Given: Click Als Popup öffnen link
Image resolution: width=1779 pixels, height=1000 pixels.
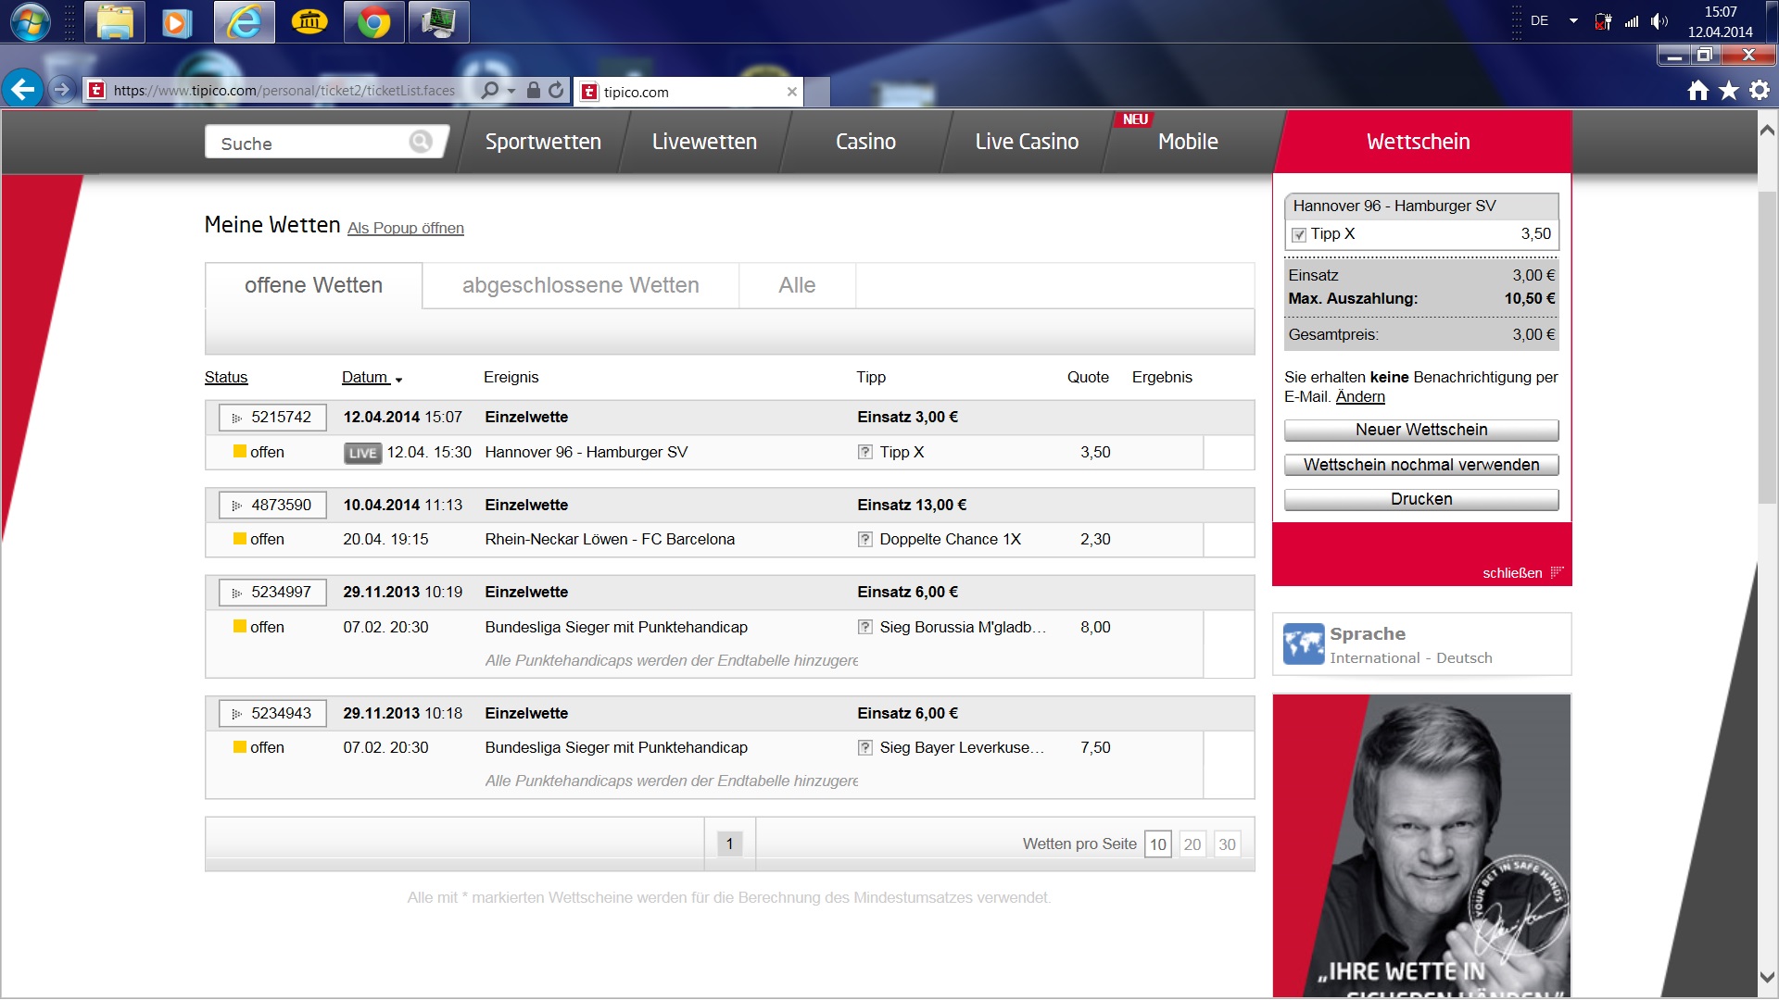Looking at the screenshot, I should click(x=406, y=229).
